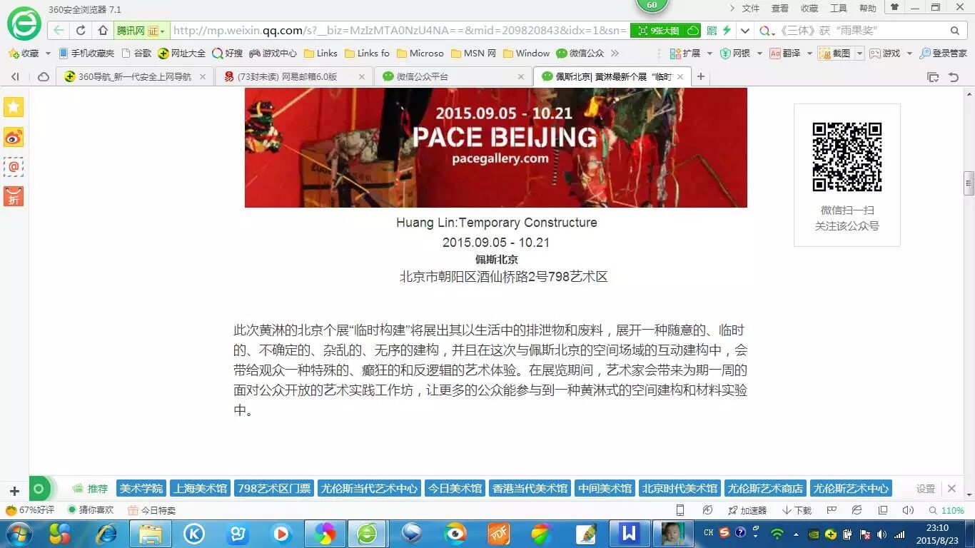975x548 pixels.
Task: Click the green lightning speed-mode icon
Action: point(727,31)
